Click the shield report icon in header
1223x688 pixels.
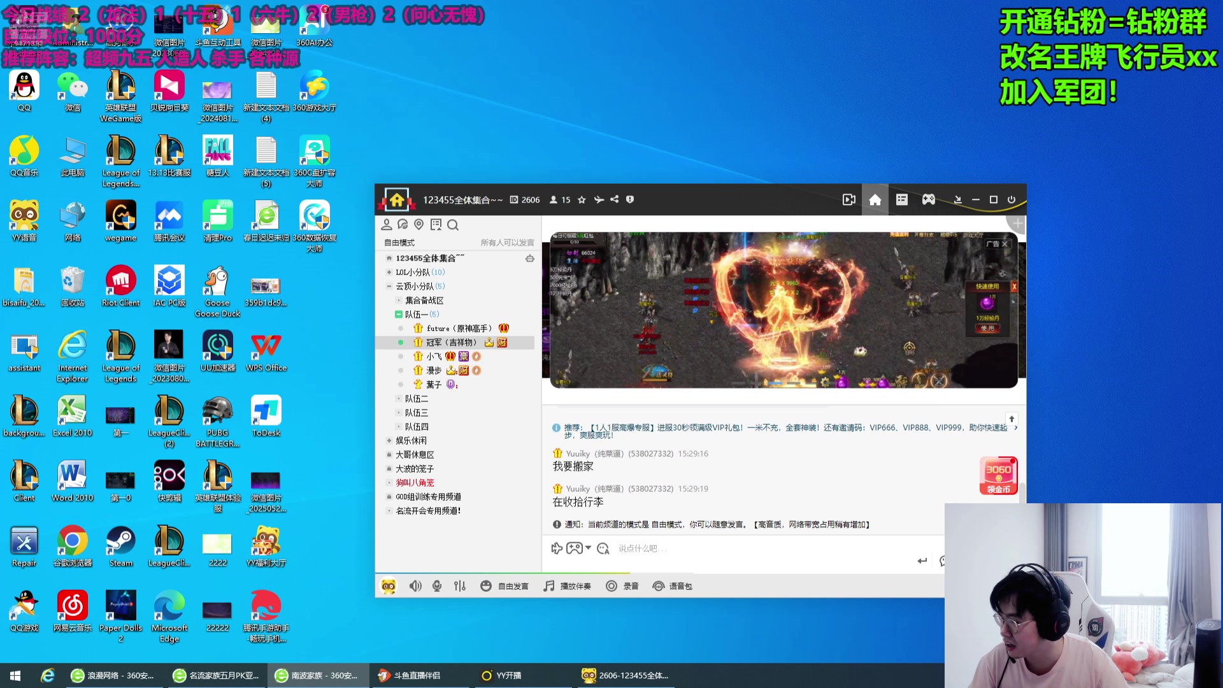pos(630,199)
